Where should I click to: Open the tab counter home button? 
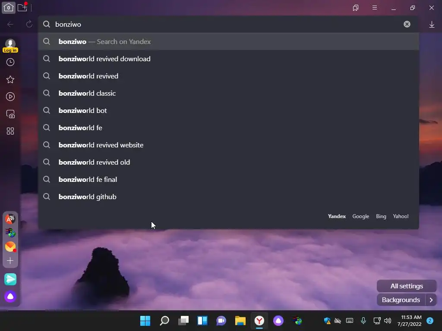(x=9, y=8)
